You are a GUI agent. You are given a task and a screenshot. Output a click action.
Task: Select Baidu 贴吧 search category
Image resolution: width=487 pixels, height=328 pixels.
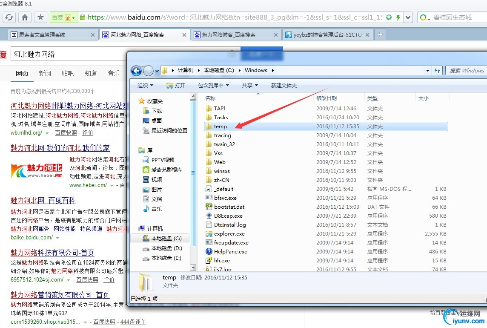pos(68,73)
